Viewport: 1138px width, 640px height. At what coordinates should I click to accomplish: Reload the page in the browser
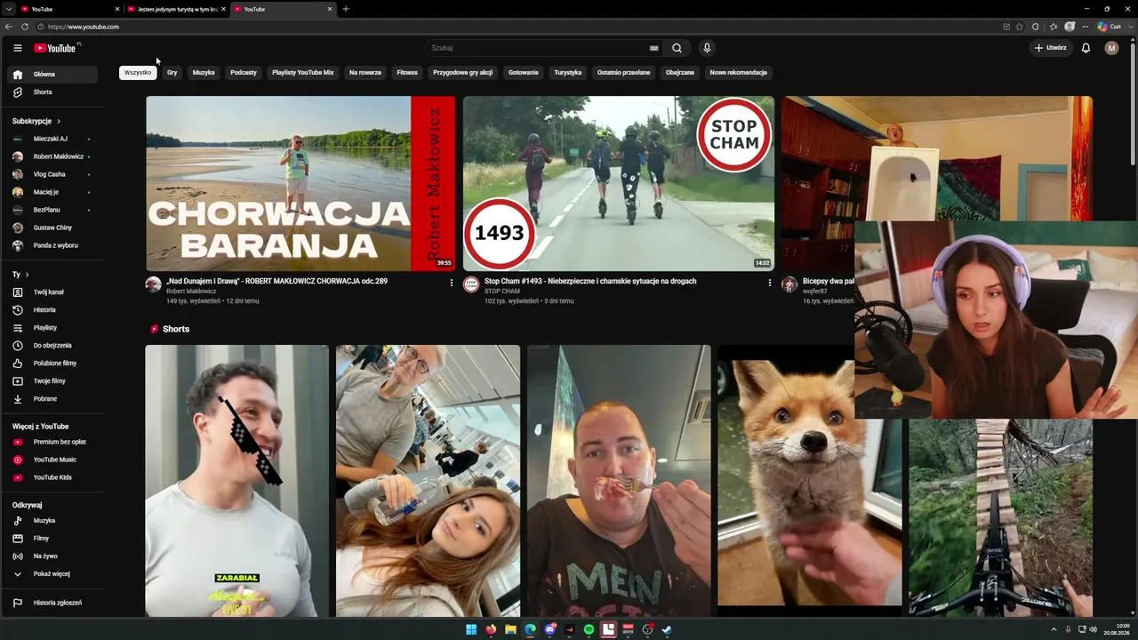pyautogui.click(x=25, y=27)
